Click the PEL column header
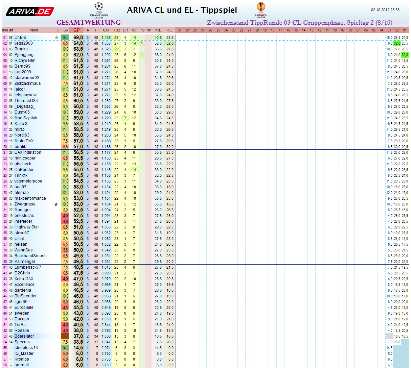 (169, 30)
